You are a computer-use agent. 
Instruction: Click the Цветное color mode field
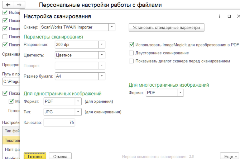point(77,55)
